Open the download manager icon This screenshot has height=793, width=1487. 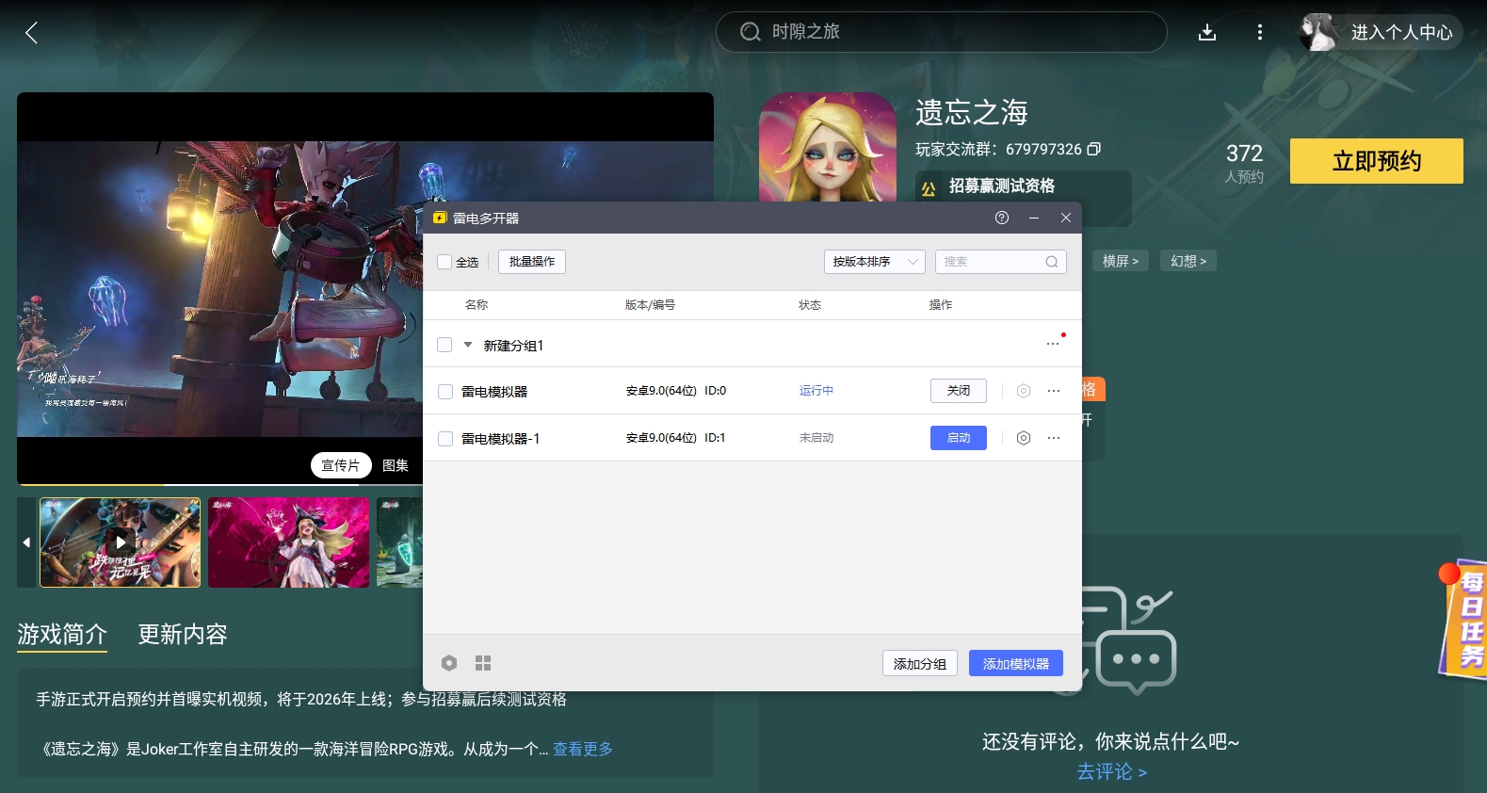click(1206, 33)
